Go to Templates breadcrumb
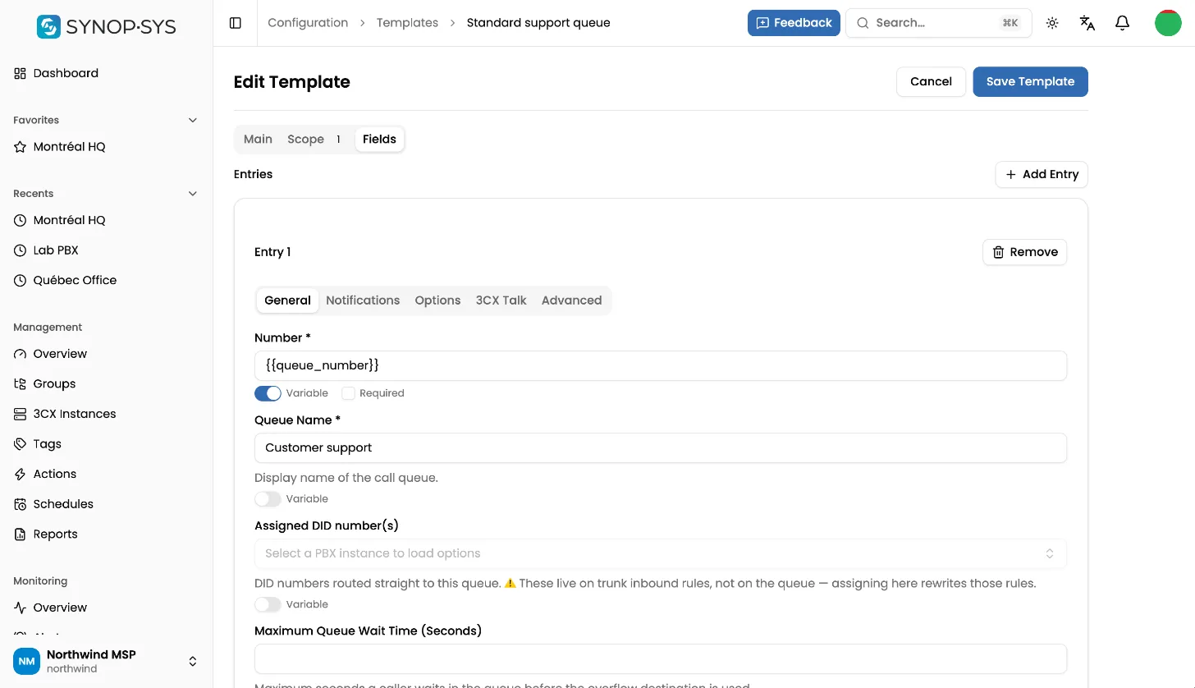 (407, 23)
